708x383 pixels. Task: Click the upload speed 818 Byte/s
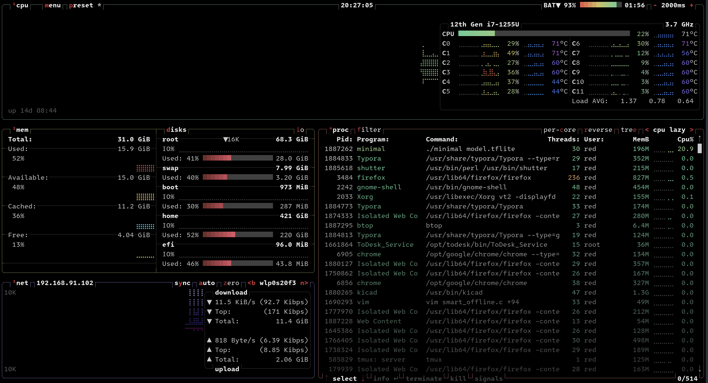point(235,340)
